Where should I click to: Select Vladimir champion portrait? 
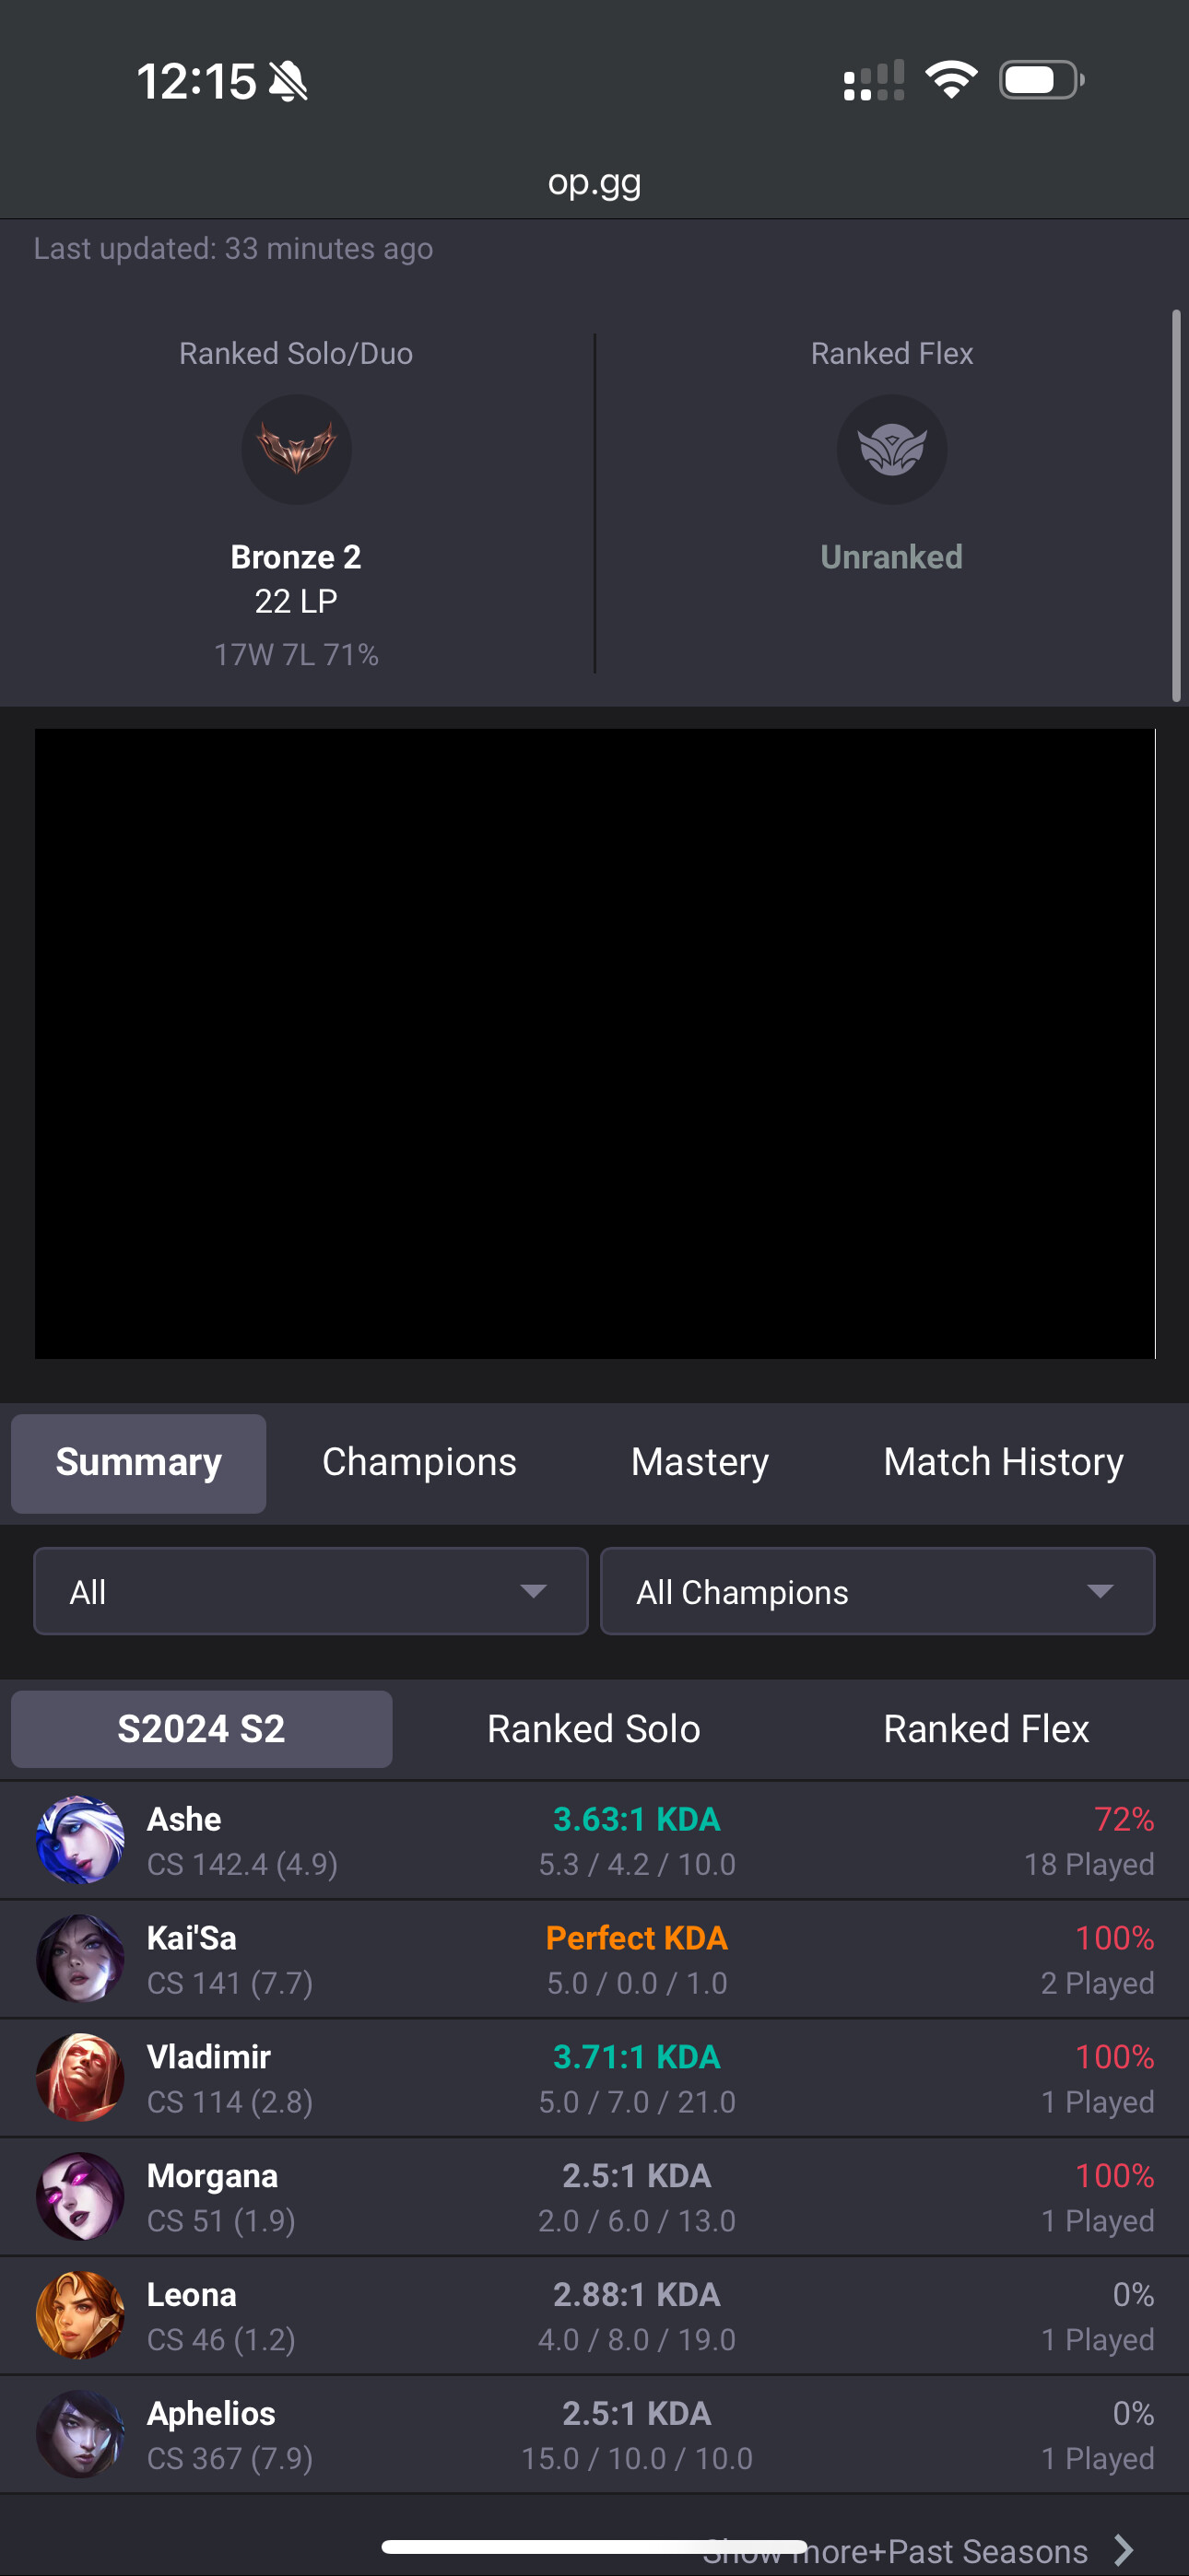coord(80,2078)
